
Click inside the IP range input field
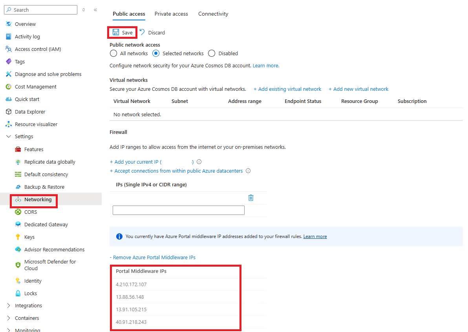click(x=178, y=210)
